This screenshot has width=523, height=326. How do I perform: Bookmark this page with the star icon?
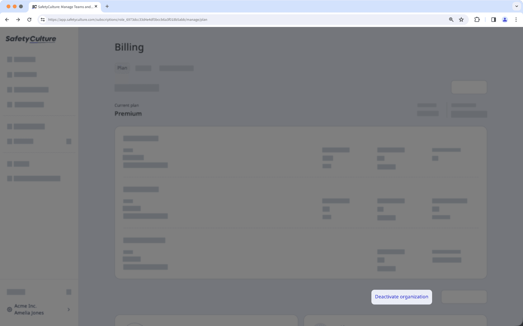coord(461,19)
